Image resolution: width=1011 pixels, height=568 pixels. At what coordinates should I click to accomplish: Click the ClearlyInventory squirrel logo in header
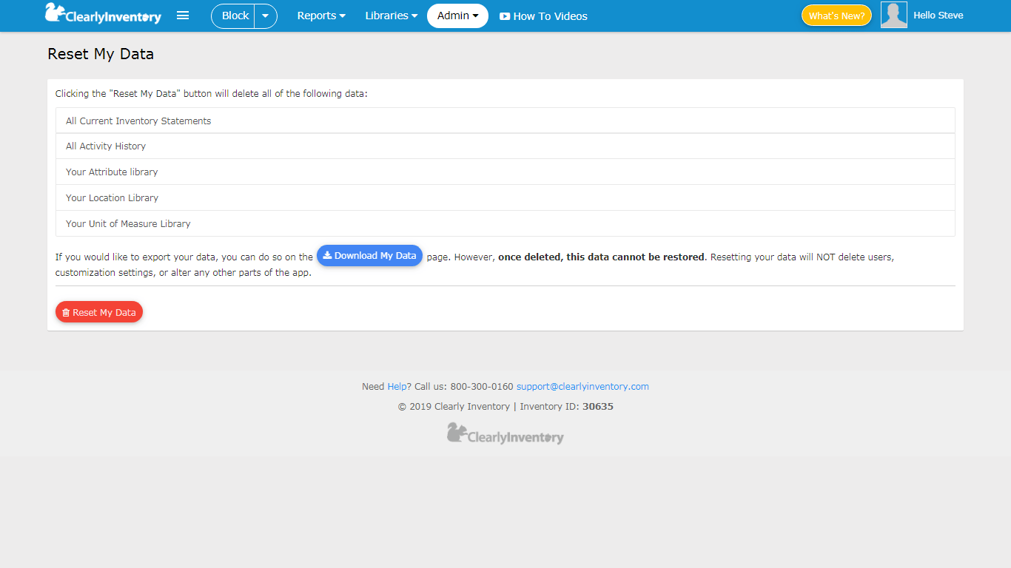(102, 14)
